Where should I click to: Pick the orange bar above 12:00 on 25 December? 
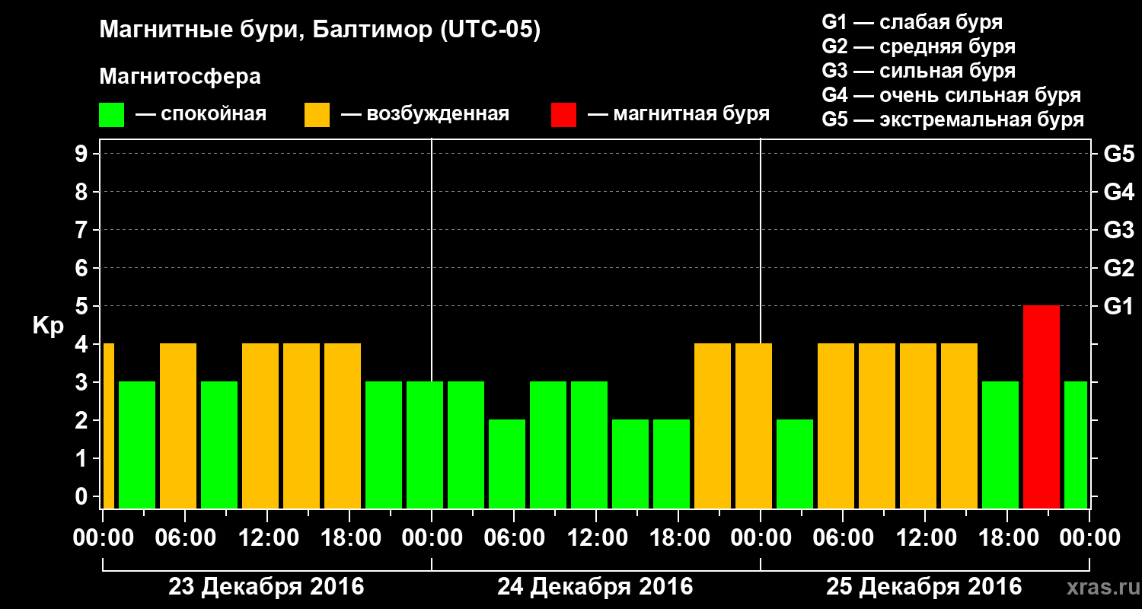pos(918,426)
